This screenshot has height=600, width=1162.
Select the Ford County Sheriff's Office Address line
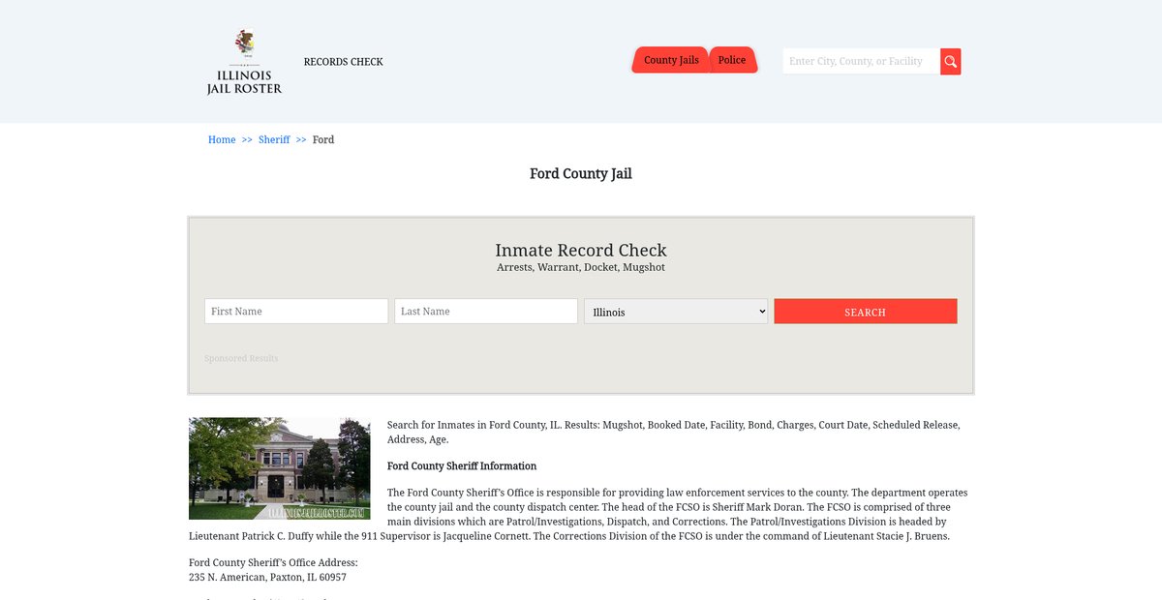coord(273,563)
